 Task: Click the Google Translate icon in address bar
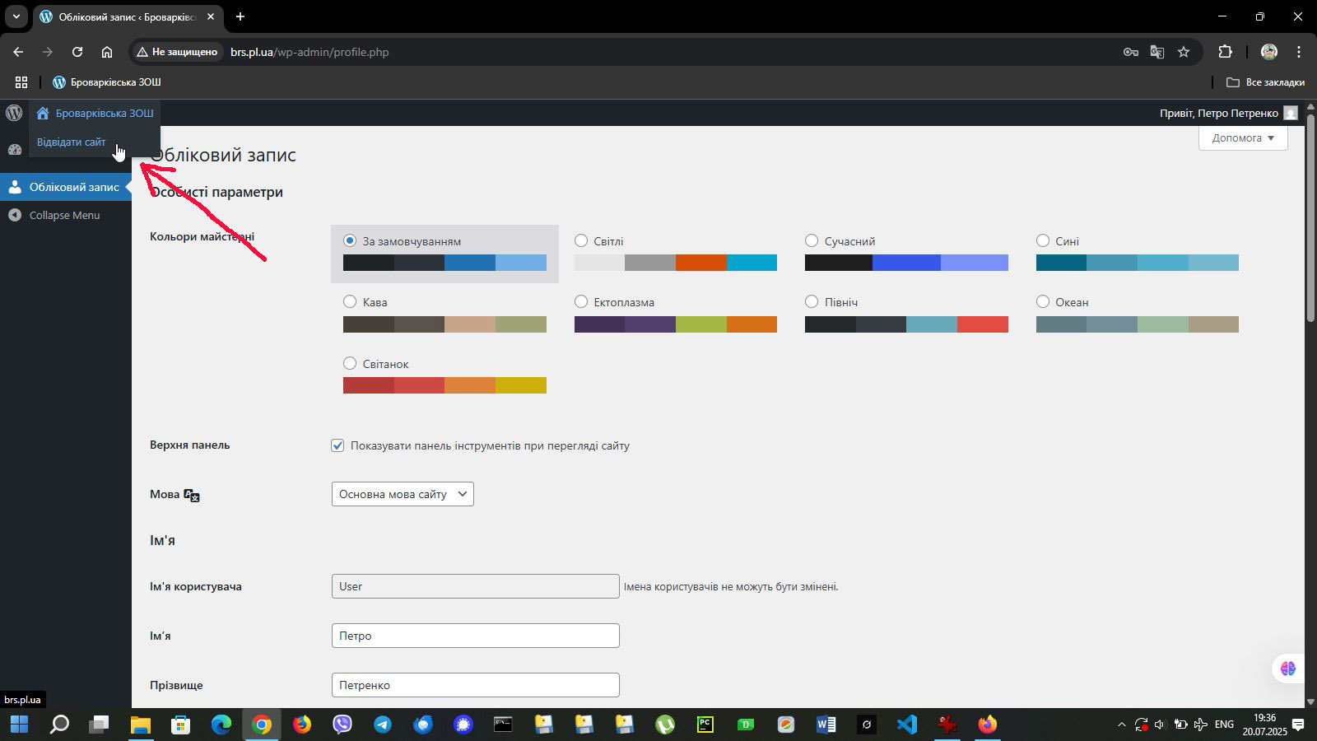1157,52
